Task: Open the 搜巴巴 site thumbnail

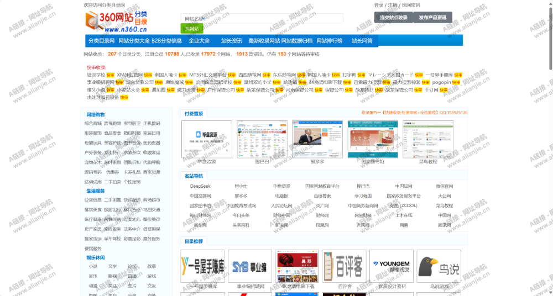Action: (x=262, y=139)
